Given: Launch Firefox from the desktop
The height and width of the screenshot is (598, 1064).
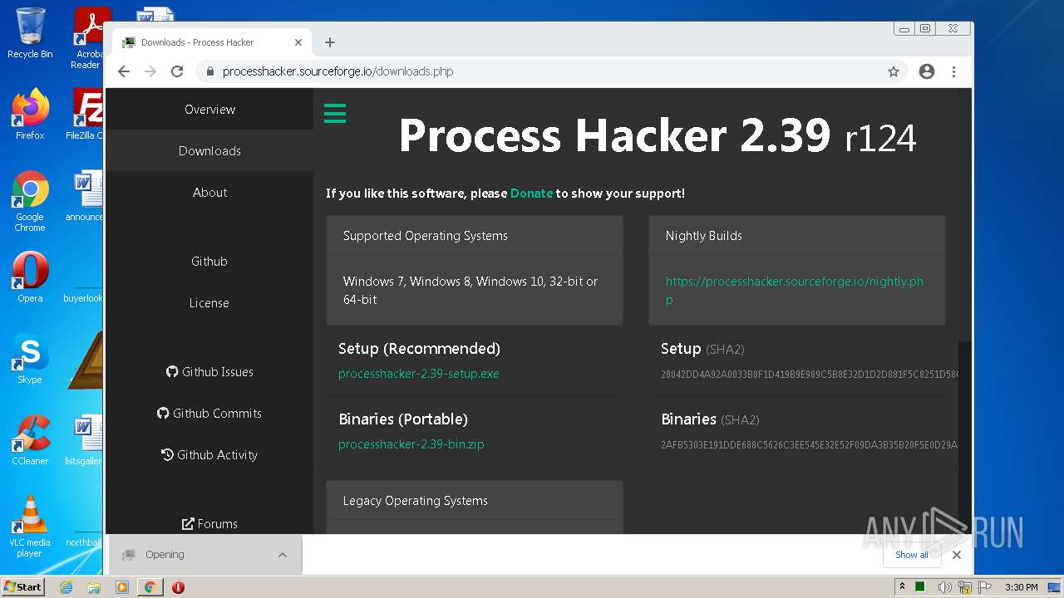Looking at the screenshot, I should pos(30,115).
